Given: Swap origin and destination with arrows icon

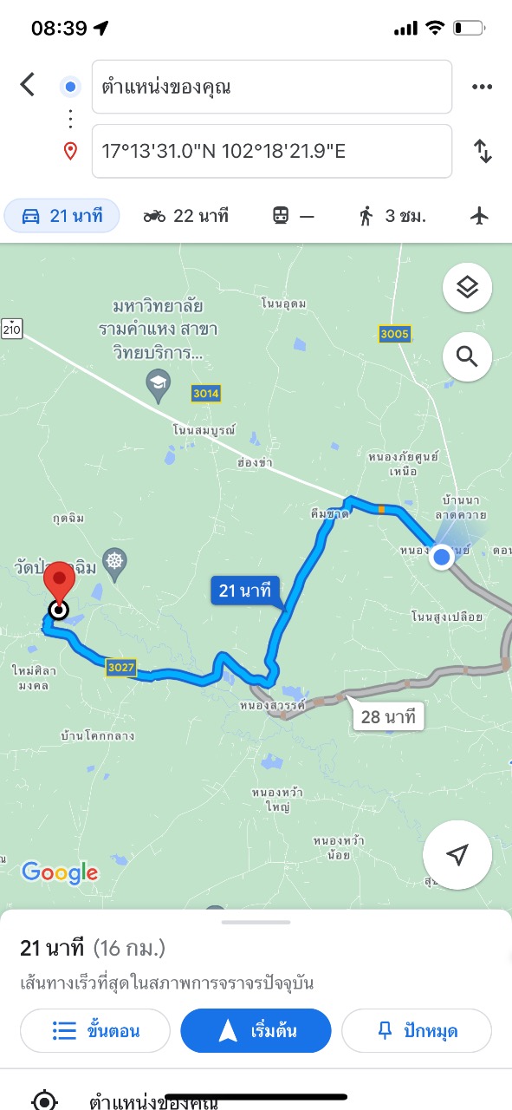Looking at the screenshot, I should 483,151.
